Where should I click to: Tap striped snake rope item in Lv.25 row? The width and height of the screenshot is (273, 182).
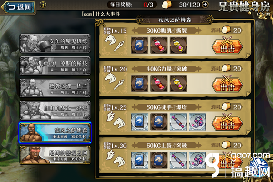(x=197, y=122)
